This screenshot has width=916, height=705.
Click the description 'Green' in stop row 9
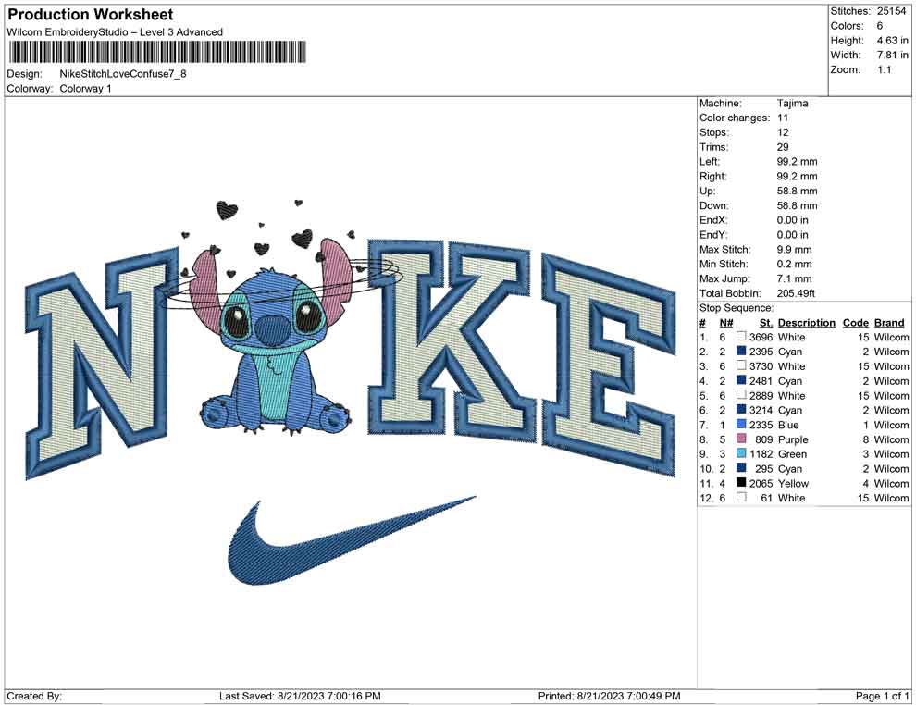tap(792, 454)
